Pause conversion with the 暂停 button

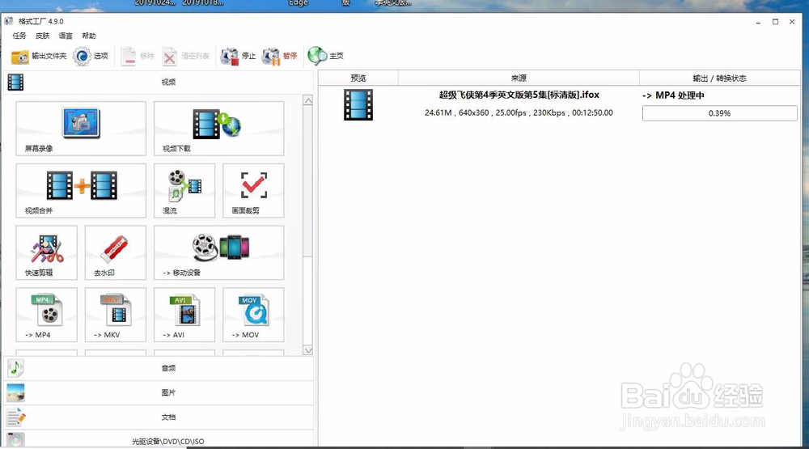279,56
